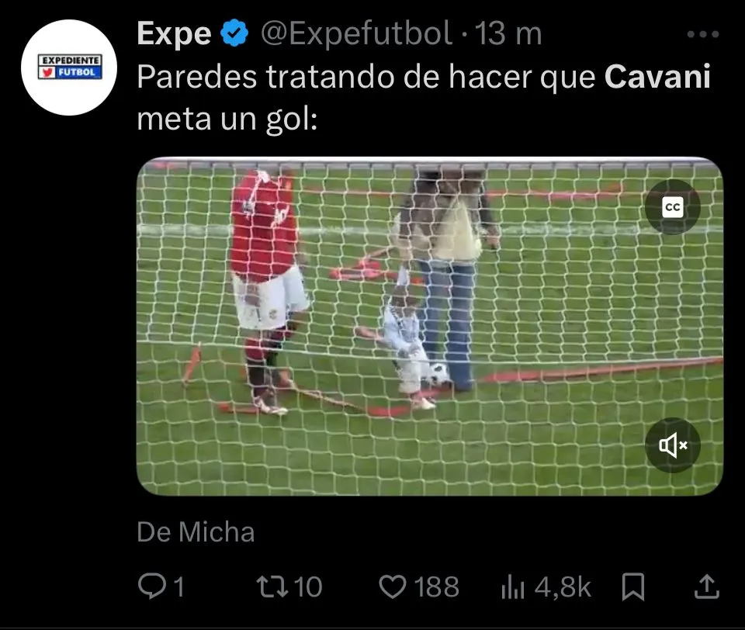View the 10 reposts count

point(308,587)
